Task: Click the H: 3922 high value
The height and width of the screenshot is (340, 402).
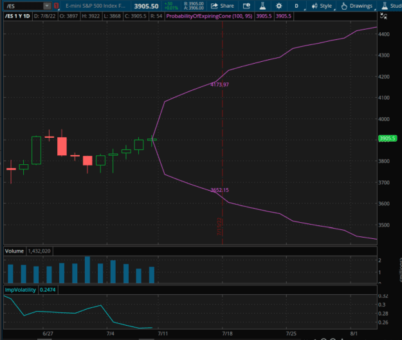Action: click(91, 16)
